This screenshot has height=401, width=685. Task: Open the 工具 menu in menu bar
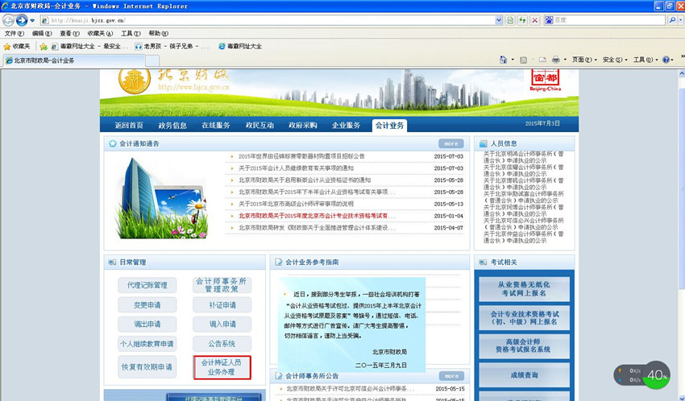point(131,33)
